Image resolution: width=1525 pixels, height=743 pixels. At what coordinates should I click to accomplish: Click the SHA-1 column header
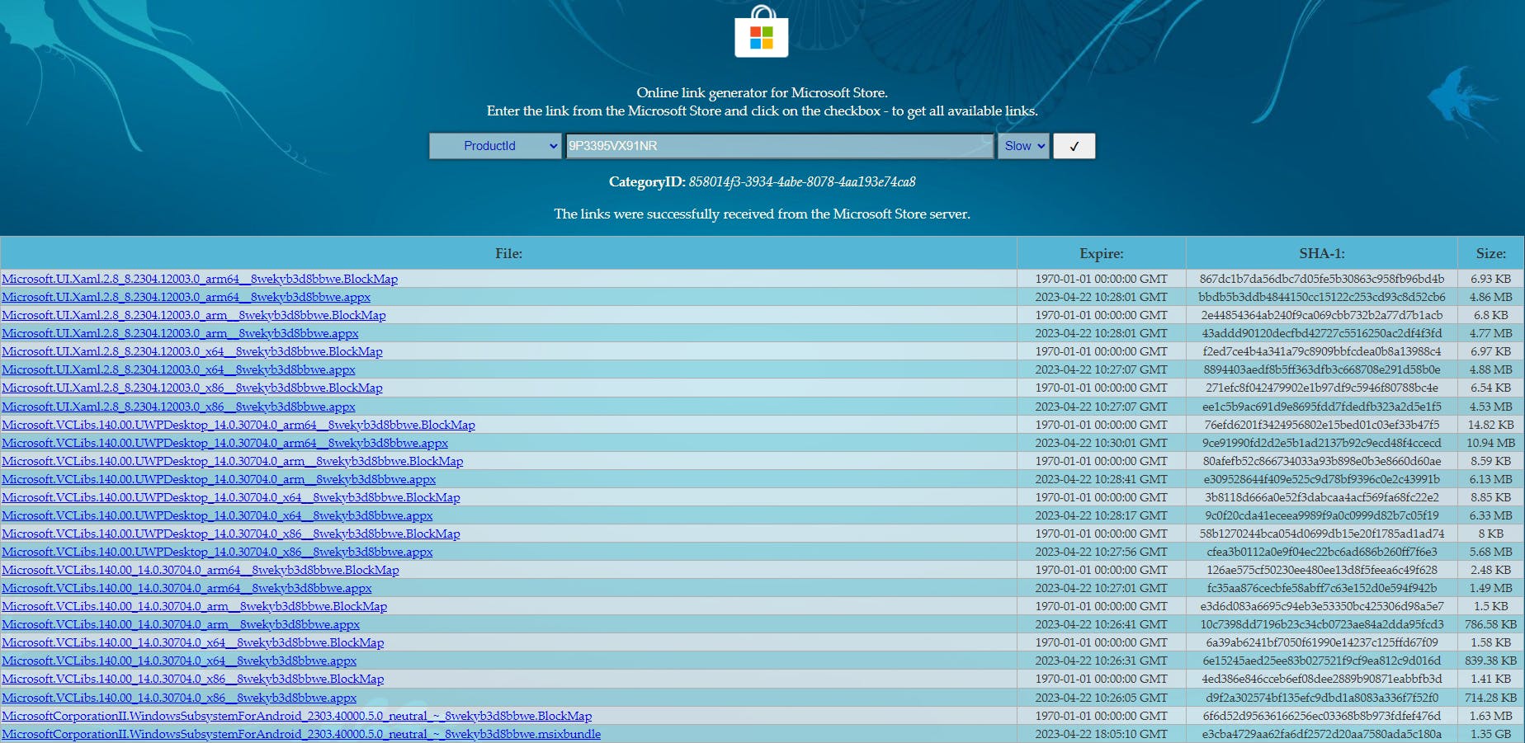(1321, 253)
